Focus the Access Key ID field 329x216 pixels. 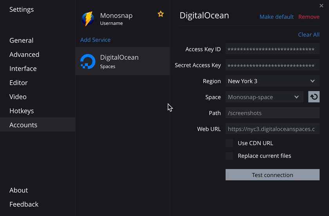(272, 49)
